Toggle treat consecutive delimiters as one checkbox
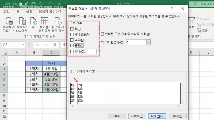 [102, 34]
